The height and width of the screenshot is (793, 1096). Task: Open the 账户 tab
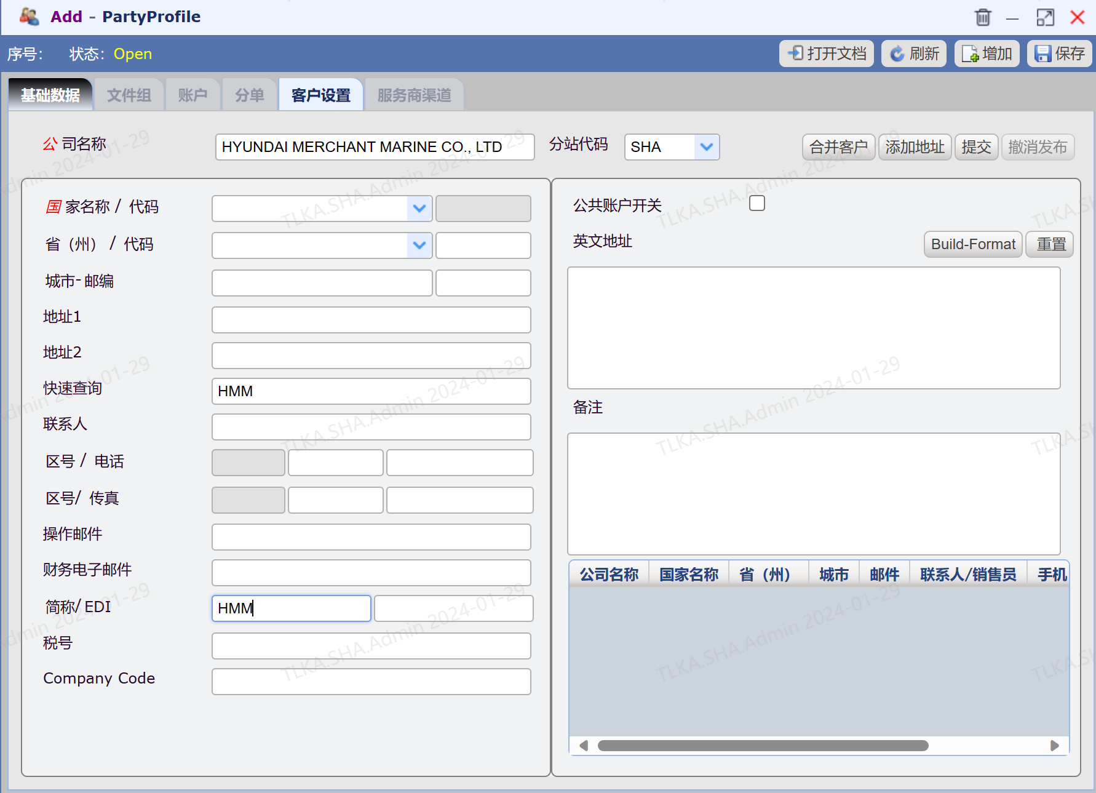click(x=193, y=95)
